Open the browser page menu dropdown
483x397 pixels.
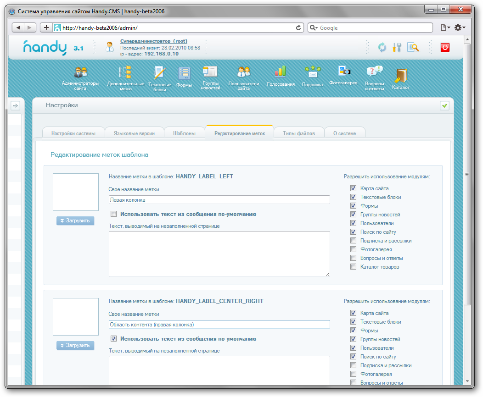(445, 28)
